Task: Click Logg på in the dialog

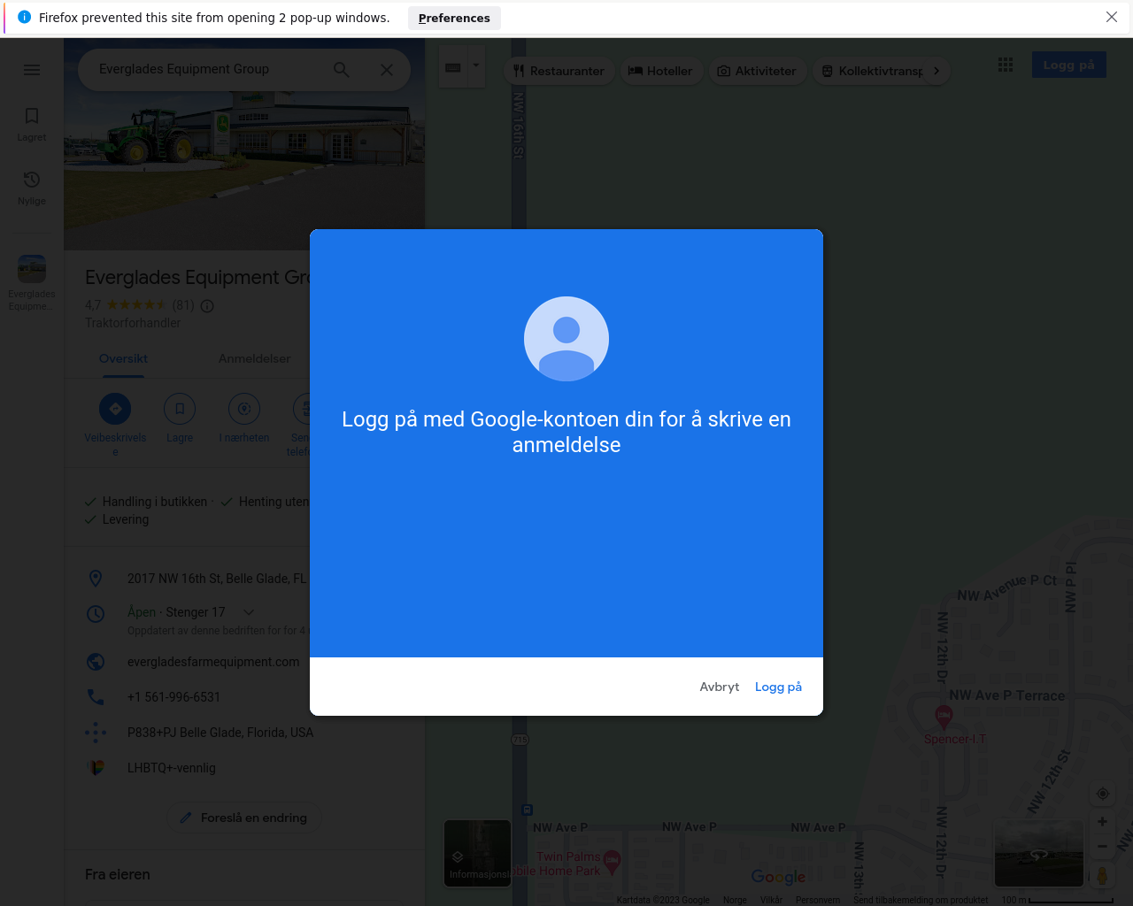Action: pos(778,687)
